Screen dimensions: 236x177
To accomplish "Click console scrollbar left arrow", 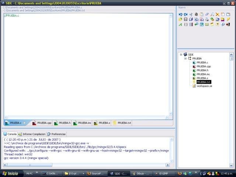I will click(x=5, y=165).
